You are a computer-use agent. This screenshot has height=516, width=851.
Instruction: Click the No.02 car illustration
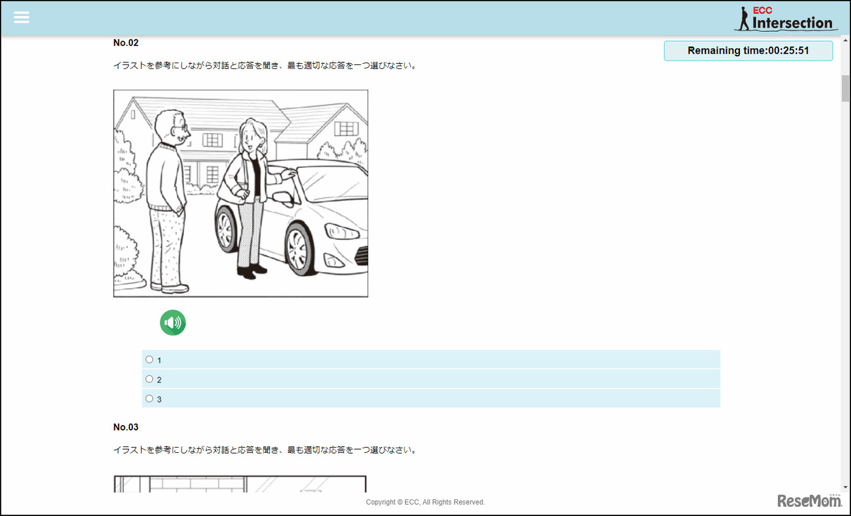pos(241,193)
